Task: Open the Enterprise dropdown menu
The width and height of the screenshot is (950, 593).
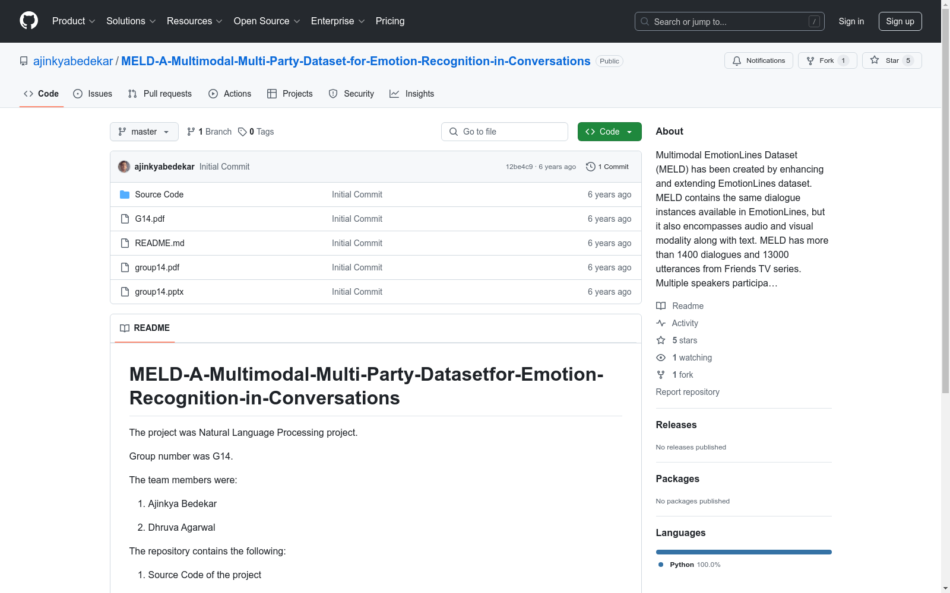Action: tap(338, 21)
